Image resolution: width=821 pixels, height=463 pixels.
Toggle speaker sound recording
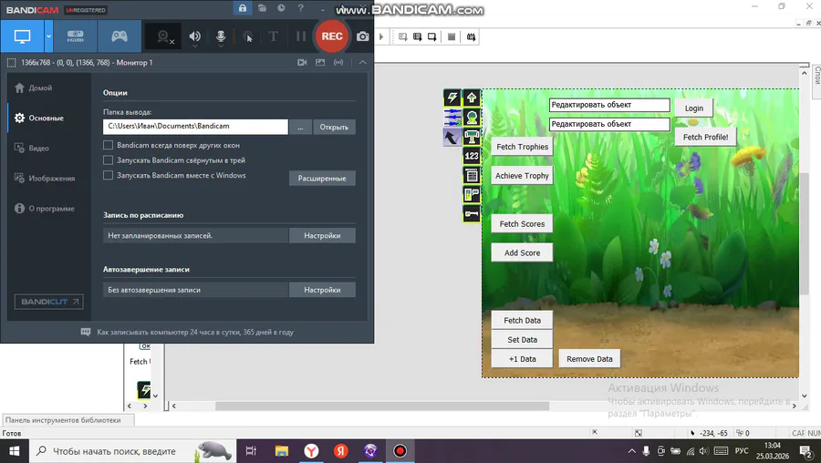click(x=195, y=36)
